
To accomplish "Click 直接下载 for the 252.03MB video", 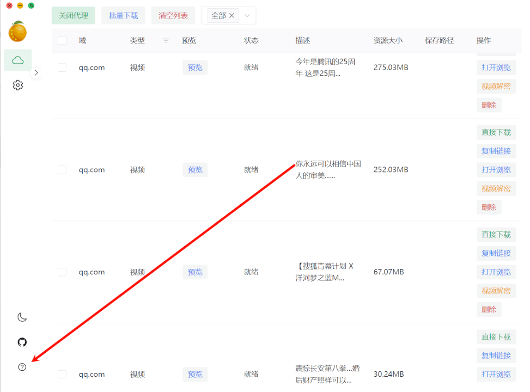I will point(496,132).
